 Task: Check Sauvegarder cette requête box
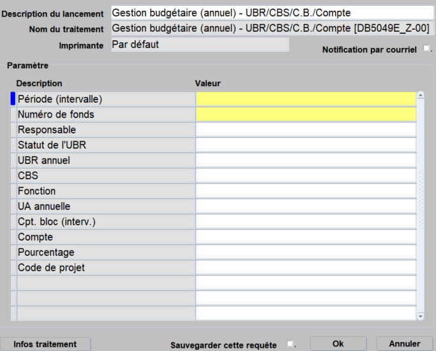pos(290,343)
